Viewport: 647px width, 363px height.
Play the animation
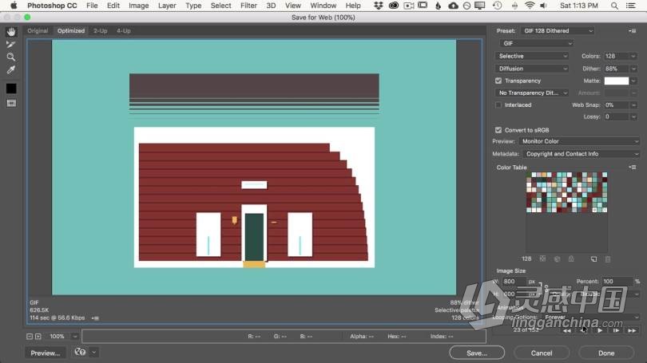pyautogui.click(x=600, y=330)
